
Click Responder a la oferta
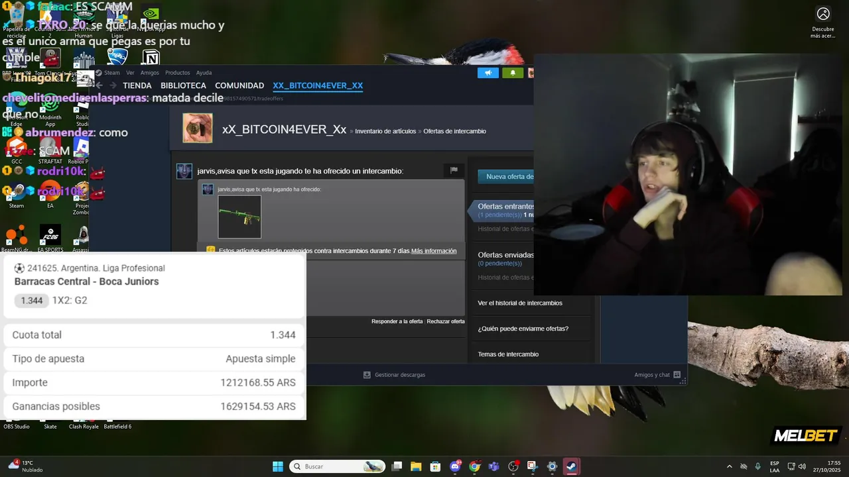coord(397,321)
